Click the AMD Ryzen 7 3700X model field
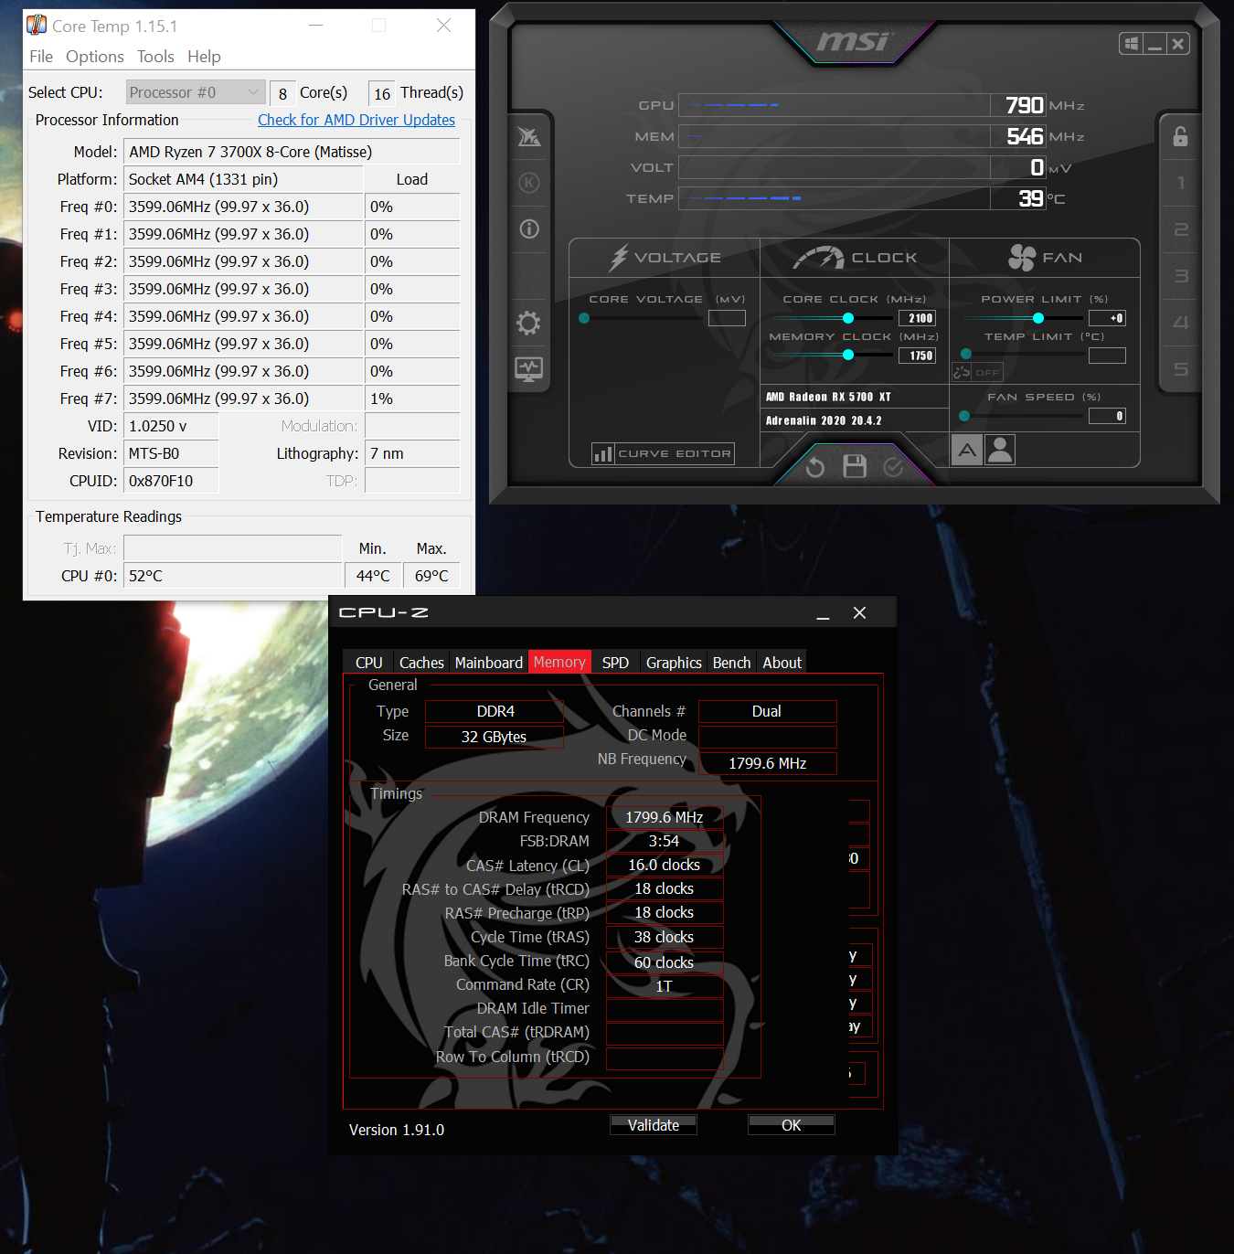 click(292, 152)
